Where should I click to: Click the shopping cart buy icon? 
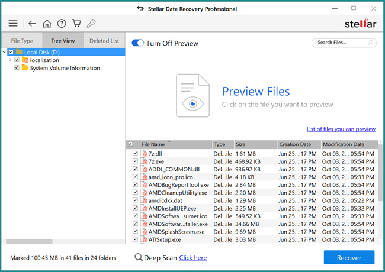(76, 24)
